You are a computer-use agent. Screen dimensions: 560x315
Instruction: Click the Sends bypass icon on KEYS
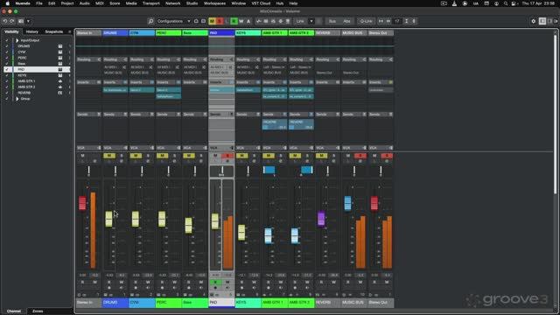click(x=257, y=115)
